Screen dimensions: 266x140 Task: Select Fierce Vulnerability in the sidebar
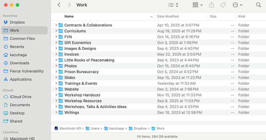tap(27, 71)
